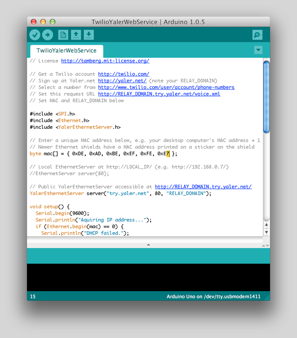
Task: Open the http://yaler.net/ link
Action: tap(122, 80)
